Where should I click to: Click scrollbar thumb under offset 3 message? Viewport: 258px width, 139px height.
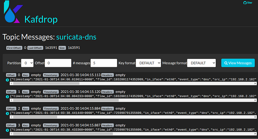[x=63, y=134]
